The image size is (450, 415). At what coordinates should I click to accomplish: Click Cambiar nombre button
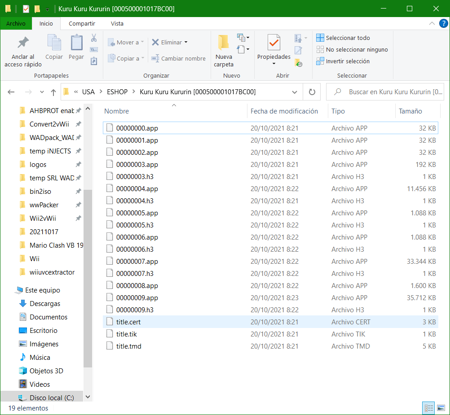pos(178,58)
